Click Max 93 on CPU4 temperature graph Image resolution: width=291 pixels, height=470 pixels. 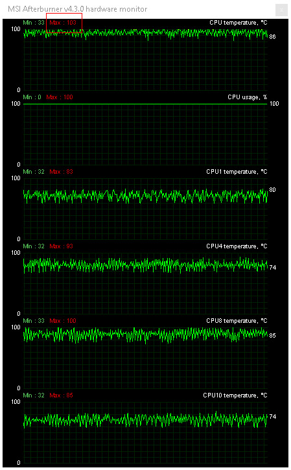point(61,246)
